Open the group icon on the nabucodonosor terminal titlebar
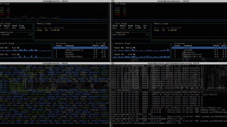The image size is (227, 127). coord(113,1)
